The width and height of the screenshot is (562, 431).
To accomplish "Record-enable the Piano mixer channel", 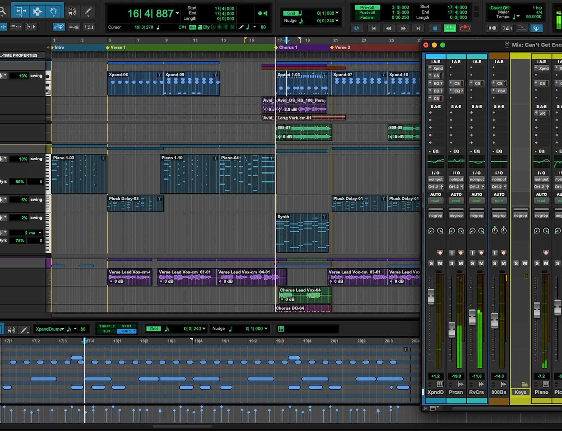I will [x=546, y=253].
